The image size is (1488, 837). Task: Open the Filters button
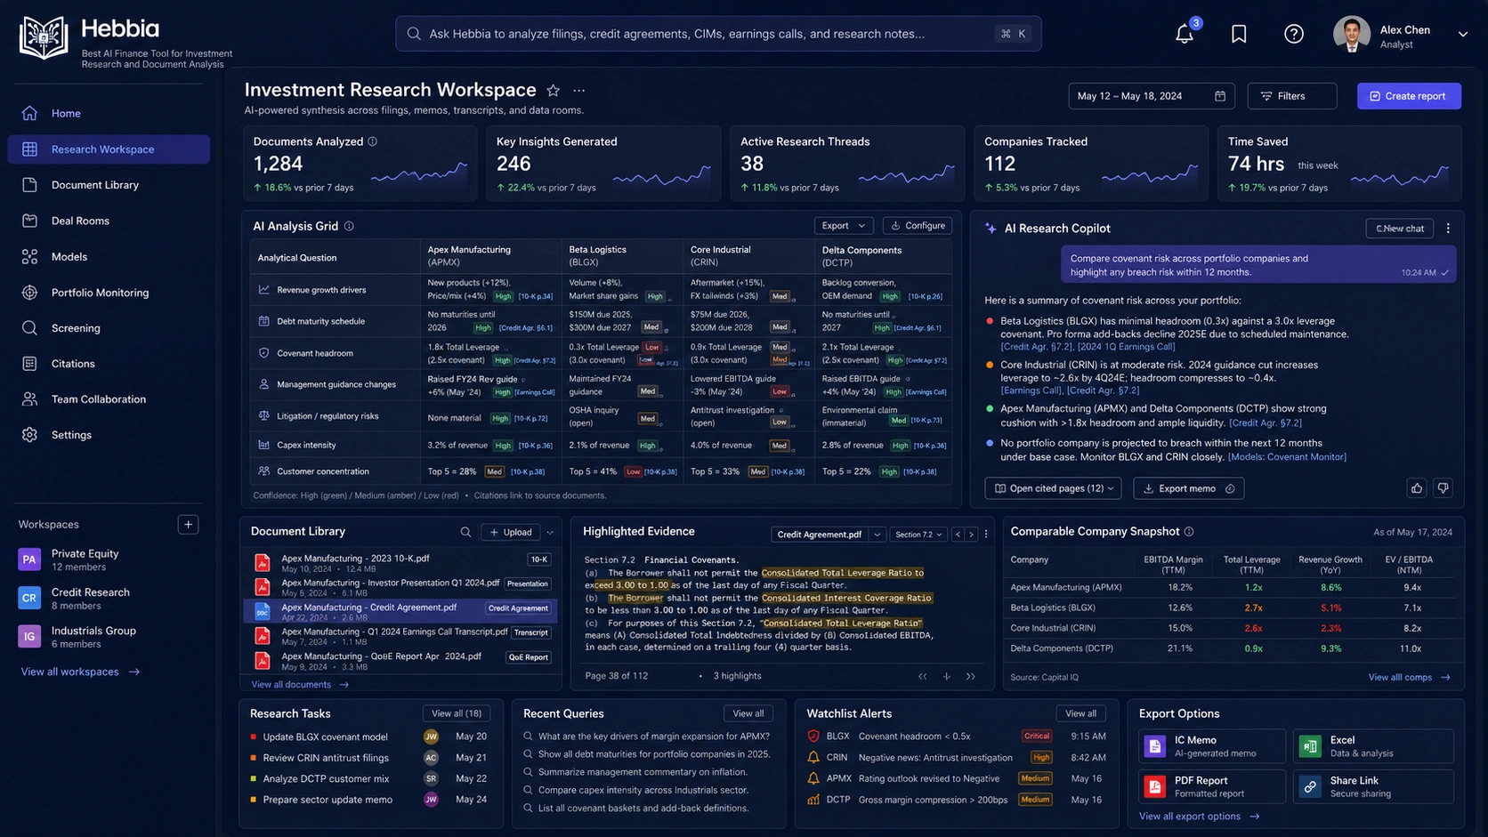[x=1291, y=96]
